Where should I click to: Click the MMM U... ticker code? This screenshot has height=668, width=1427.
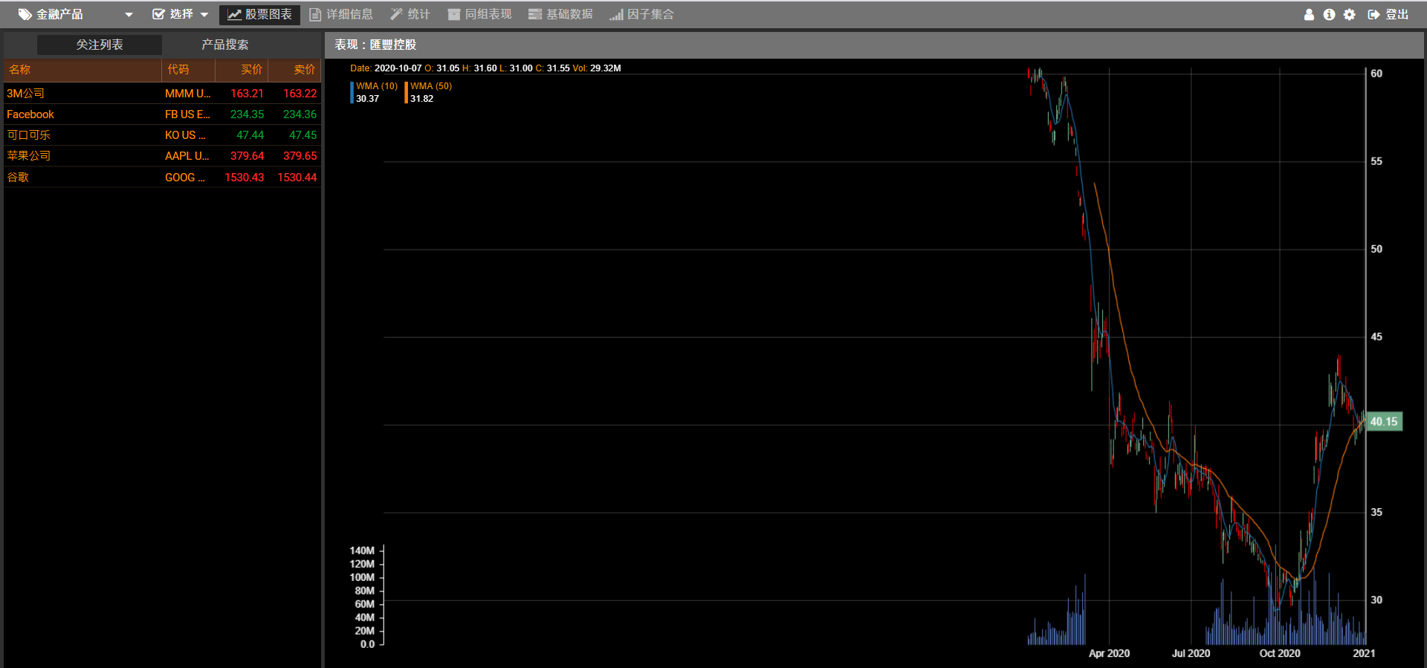[x=187, y=94]
